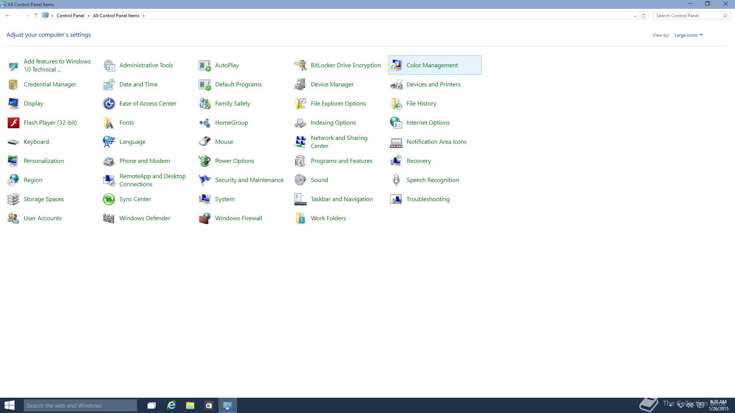
Task: Open the Personalization link
Action: pyautogui.click(x=44, y=161)
